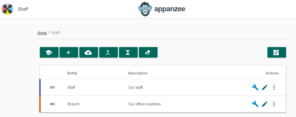Click the wrench icon for Staff entity
This screenshot has width=296, height=117.
click(255, 87)
